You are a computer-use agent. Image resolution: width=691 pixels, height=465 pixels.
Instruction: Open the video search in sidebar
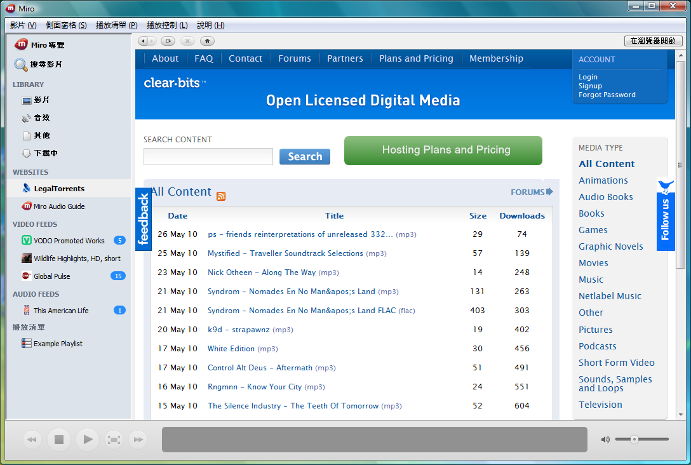coord(39,64)
